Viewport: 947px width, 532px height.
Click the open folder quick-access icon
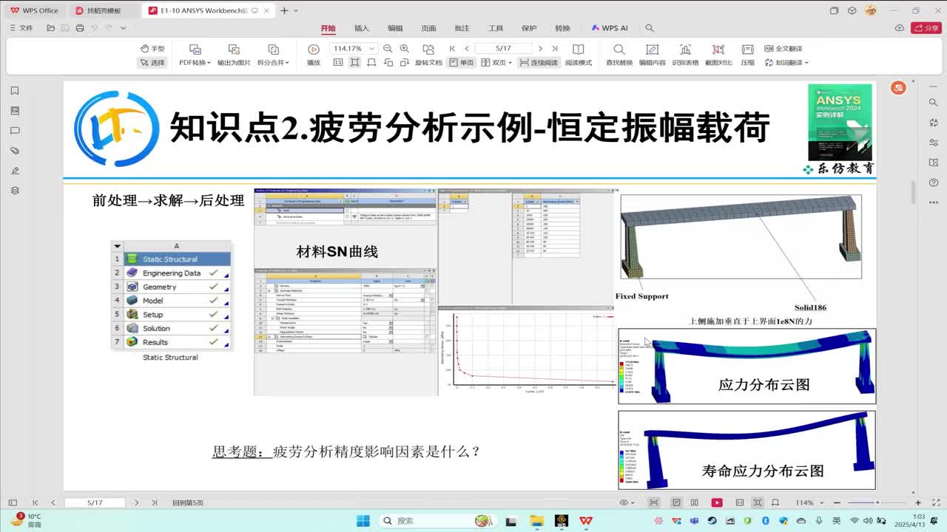pyautogui.click(x=51, y=28)
